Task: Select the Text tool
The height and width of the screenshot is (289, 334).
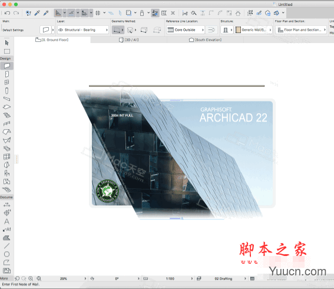Action: 7,221
